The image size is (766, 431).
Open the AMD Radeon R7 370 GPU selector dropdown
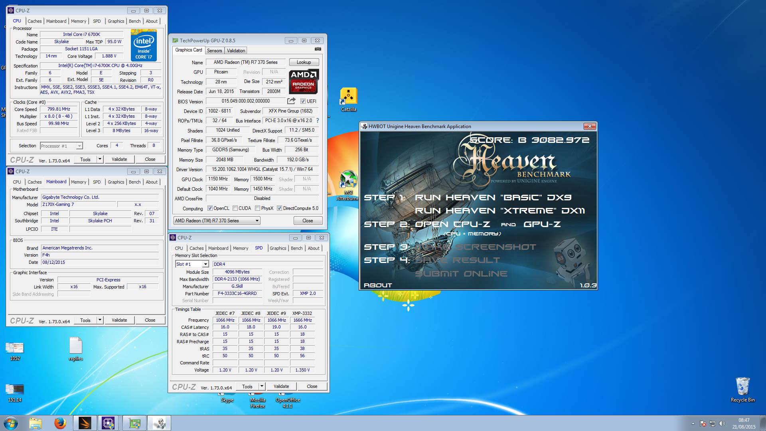[x=217, y=221]
